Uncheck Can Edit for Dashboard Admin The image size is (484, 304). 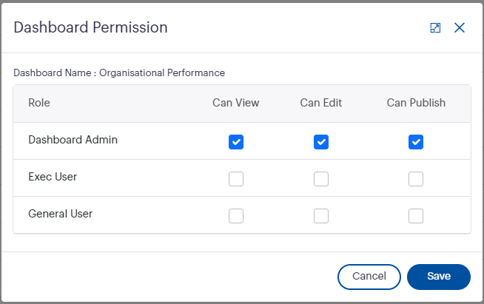pyautogui.click(x=321, y=142)
